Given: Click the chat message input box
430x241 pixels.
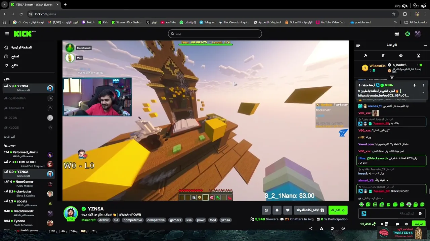Looking at the screenshot, I should pyautogui.click(x=392, y=214).
